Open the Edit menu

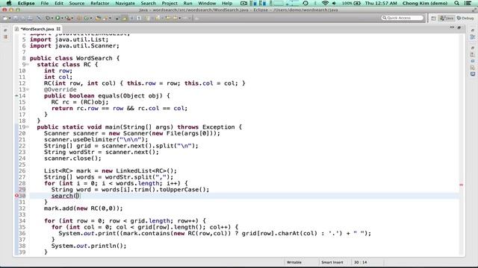point(58,3)
